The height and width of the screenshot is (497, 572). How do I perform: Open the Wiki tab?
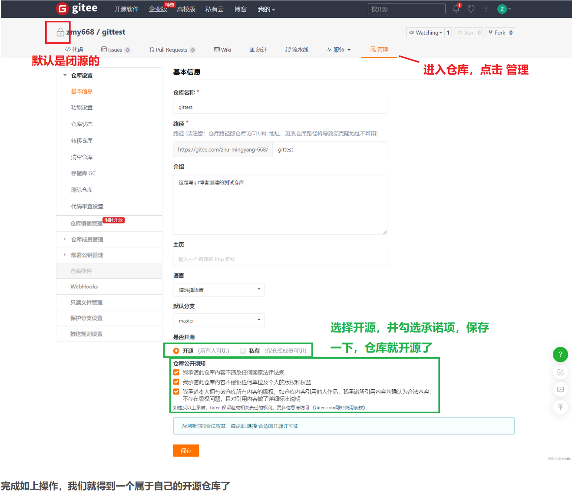pos(222,49)
